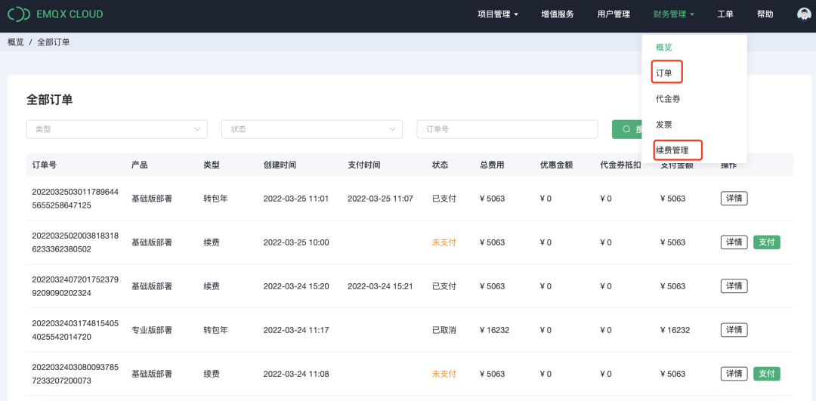View details of cancelled ¥16232 order
The width and height of the screenshot is (816, 401).
click(x=734, y=330)
